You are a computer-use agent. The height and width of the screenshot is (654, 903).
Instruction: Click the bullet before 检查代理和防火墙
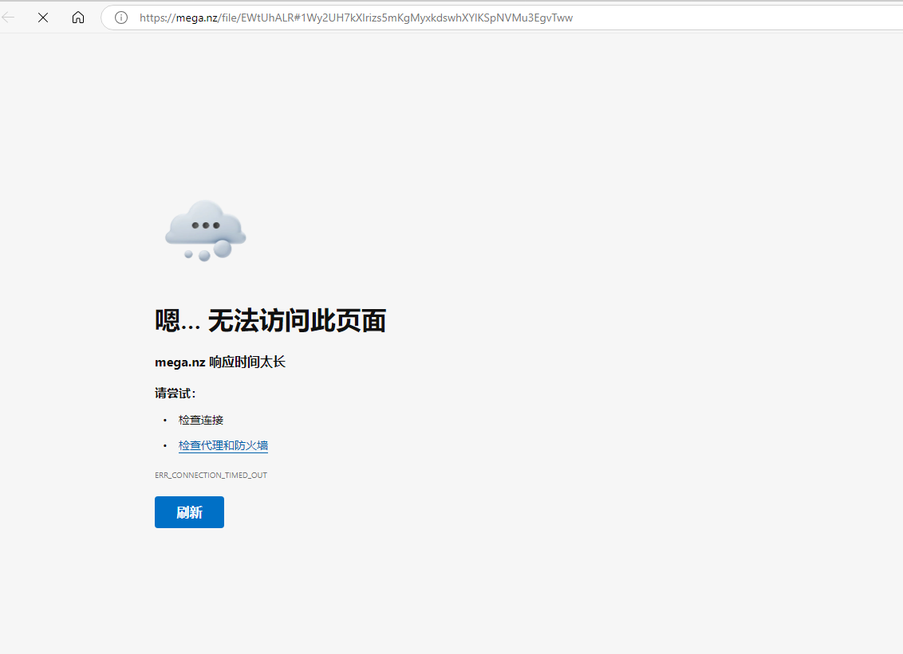click(x=165, y=445)
